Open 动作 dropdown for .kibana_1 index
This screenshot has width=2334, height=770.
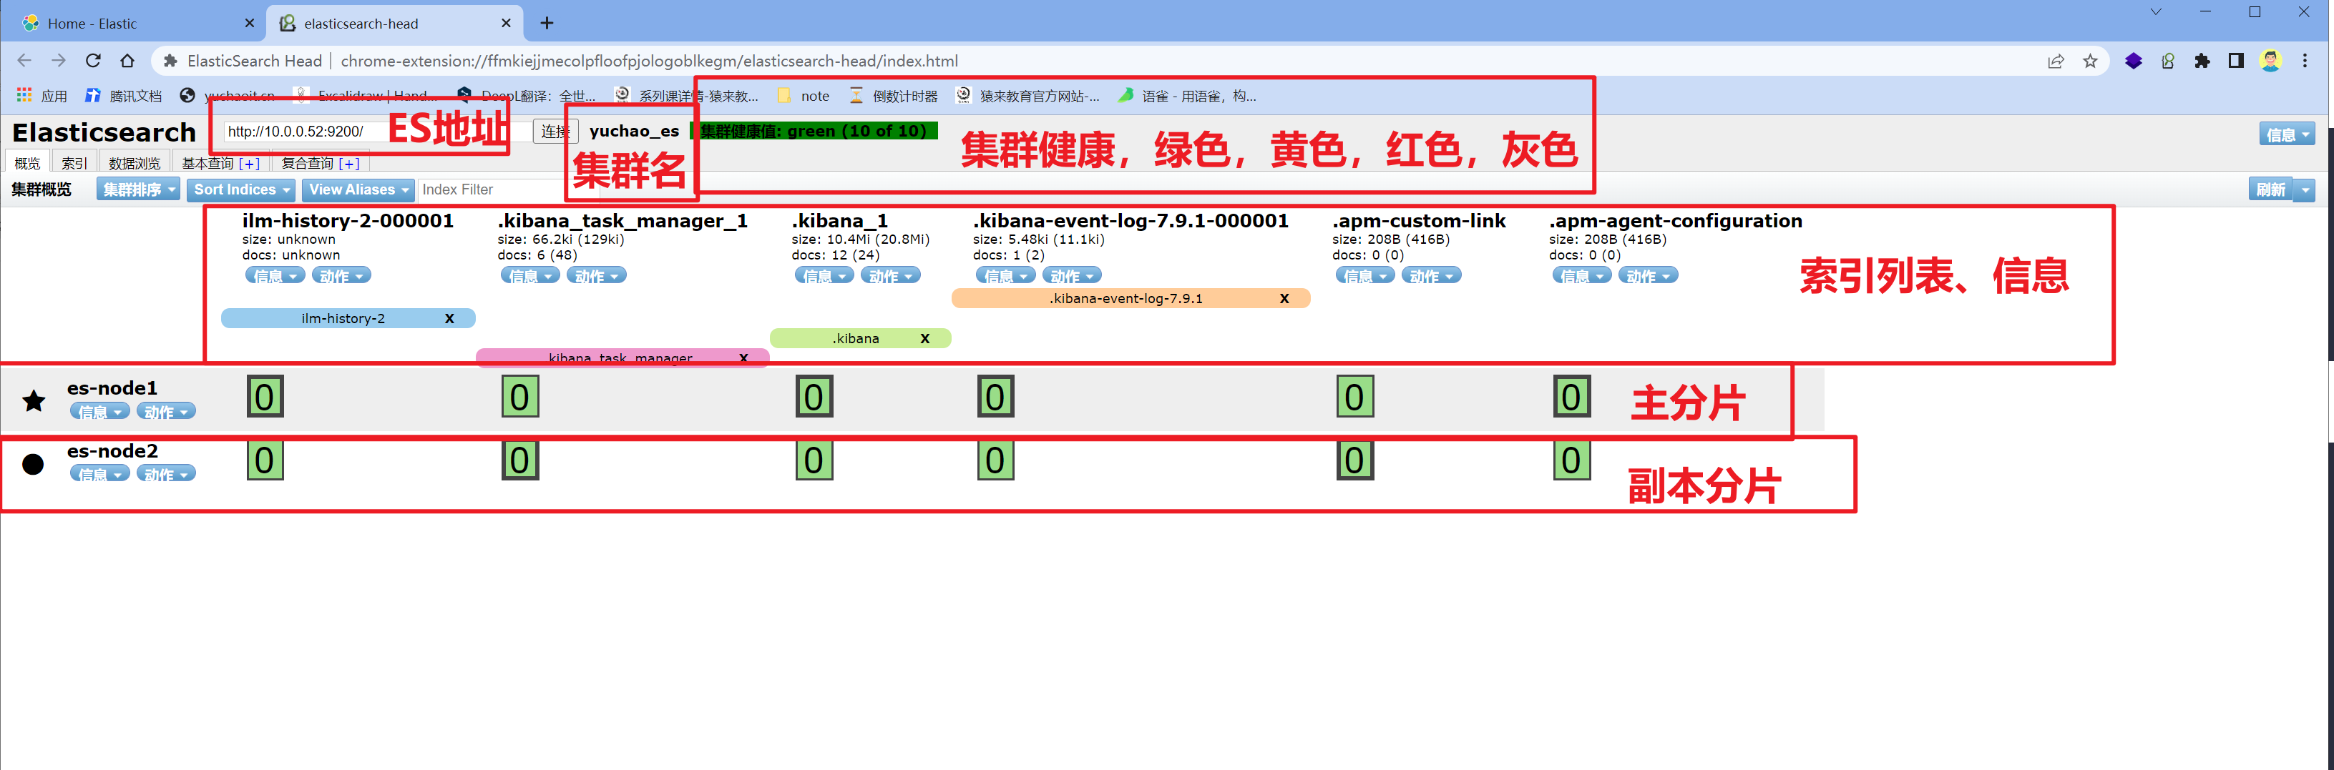(890, 276)
